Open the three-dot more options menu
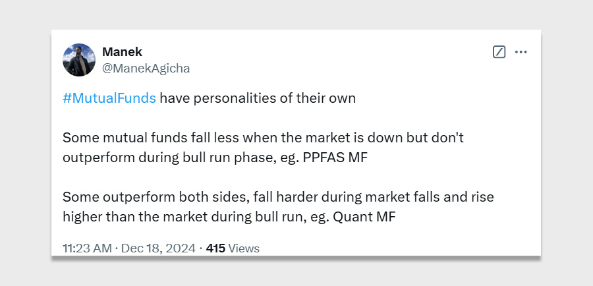 point(521,52)
